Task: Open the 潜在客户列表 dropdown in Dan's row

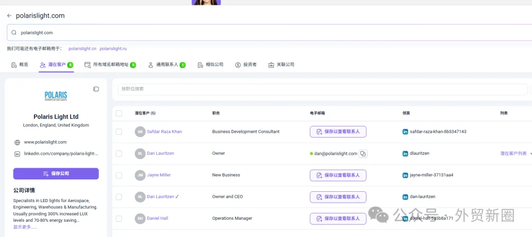Action: coord(516,154)
